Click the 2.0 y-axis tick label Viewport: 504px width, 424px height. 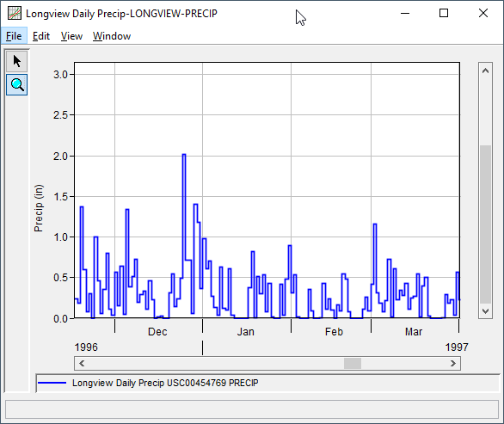point(60,157)
